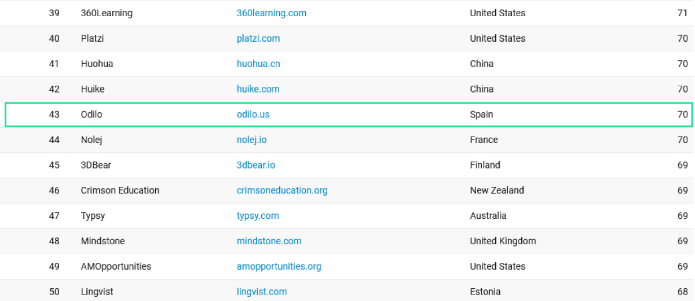
Task: Open the platzi.com link
Action: pos(258,38)
